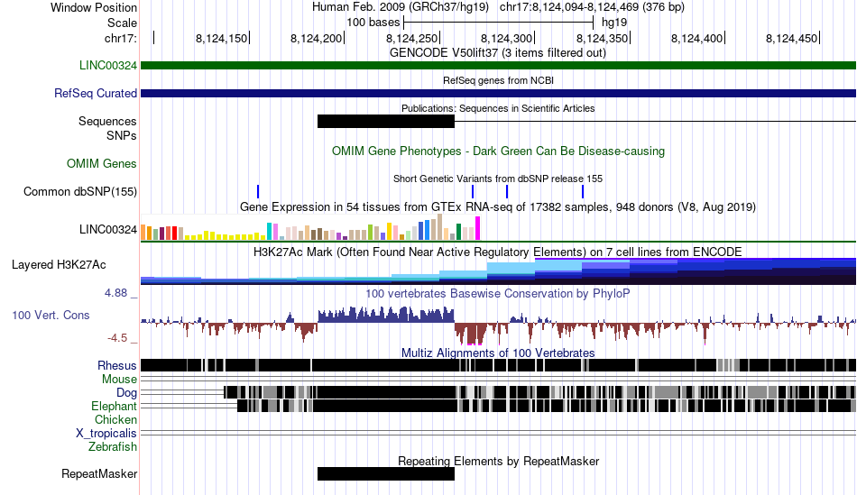Click the GENCODE V50lift37 track title
The image size is (857, 495).
tap(498, 53)
